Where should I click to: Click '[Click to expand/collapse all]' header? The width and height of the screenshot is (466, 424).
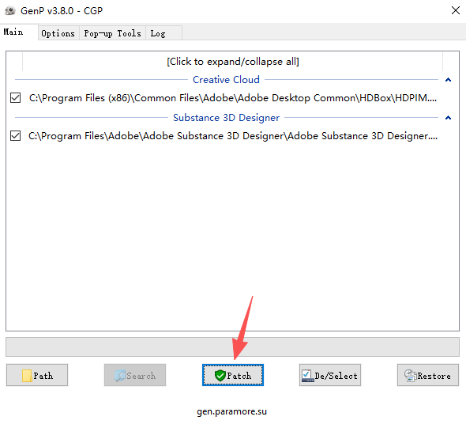tap(233, 62)
